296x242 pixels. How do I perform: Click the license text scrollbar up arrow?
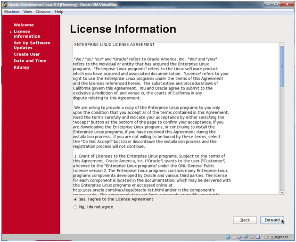(282, 44)
